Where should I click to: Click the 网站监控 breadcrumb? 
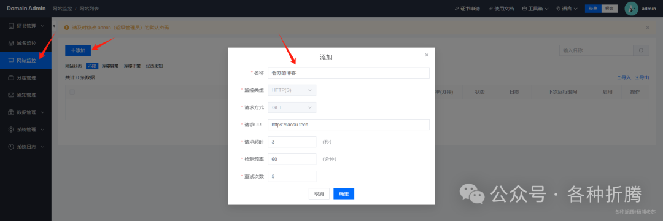tap(62, 9)
